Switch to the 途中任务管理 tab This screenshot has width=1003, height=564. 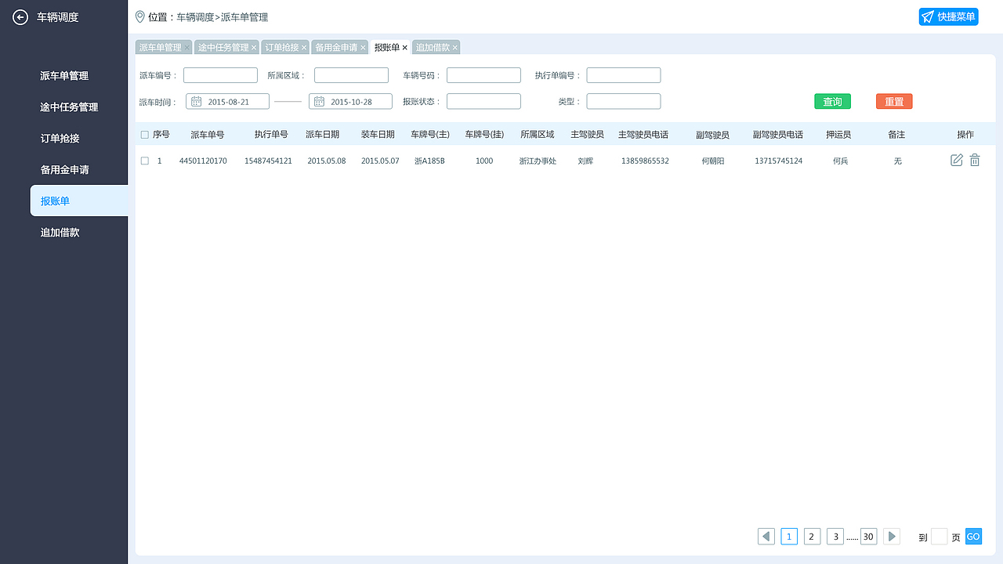[x=226, y=47]
